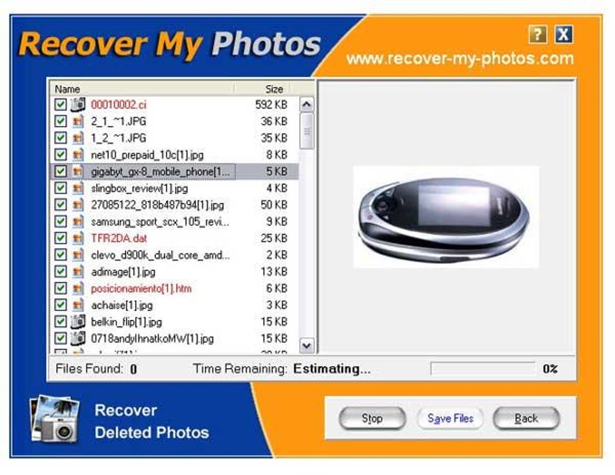Click the 592 KB size value

(271, 105)
